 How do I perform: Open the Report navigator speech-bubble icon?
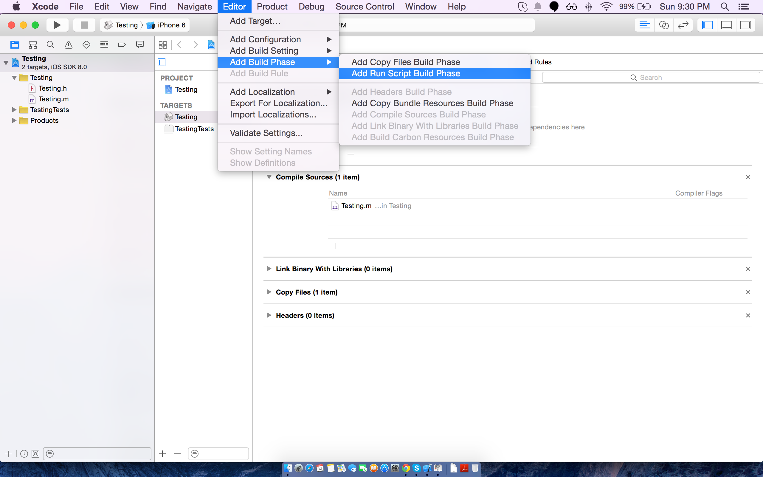point(140,45)
